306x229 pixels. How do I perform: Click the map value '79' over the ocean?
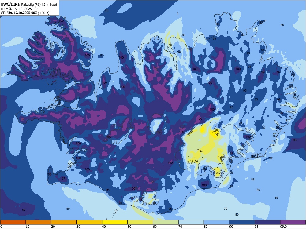pos(226,209)
